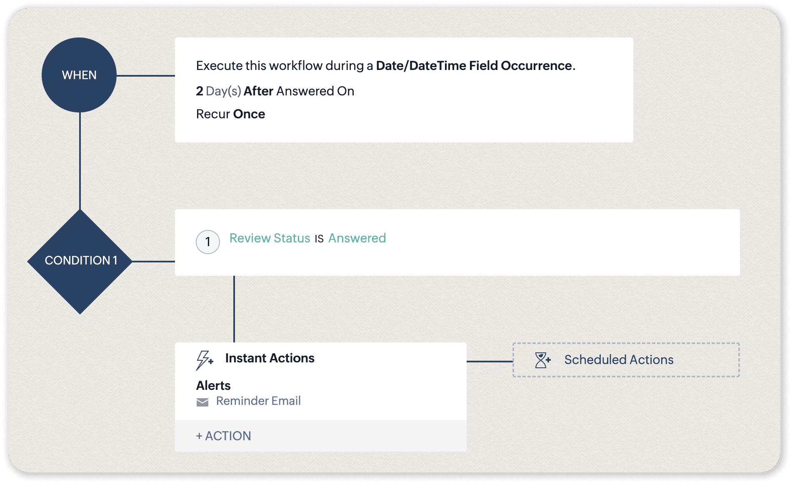This screenshot has width=792, height=484.
Task: Click the Answered condition value
Action: 357,238
